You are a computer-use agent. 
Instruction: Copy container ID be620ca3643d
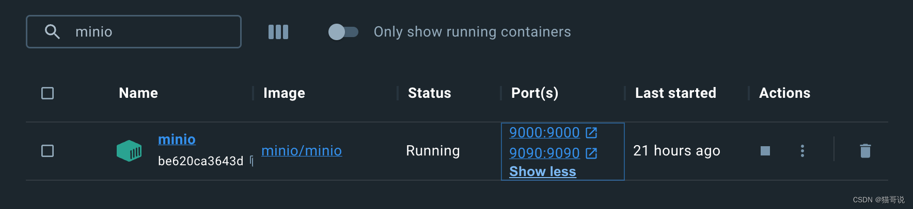point(251,161)
